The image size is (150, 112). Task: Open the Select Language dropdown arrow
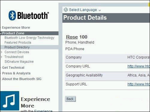click(100, 10)
